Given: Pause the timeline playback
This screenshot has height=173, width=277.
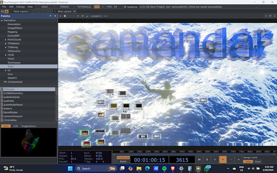Looking at the screenshot, I should click(x=207, y=160).
